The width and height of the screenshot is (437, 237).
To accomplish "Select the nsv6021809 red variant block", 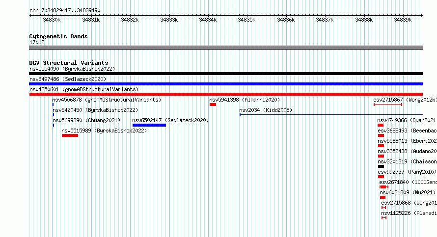I will [382, 197].
